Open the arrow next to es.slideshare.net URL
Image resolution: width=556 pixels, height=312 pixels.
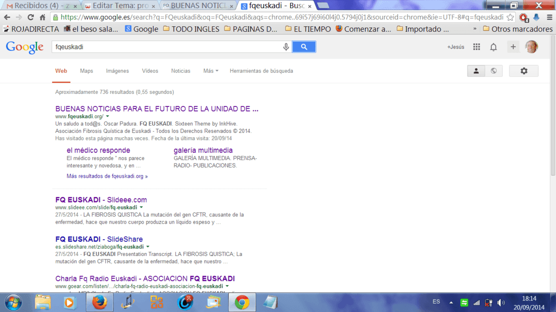coord(148,247)
